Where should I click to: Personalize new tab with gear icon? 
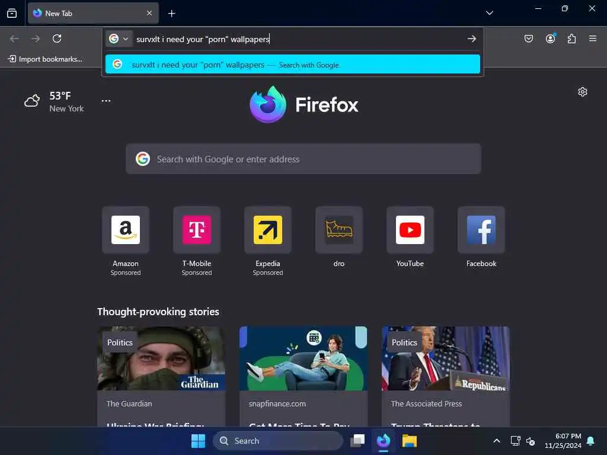582,92
